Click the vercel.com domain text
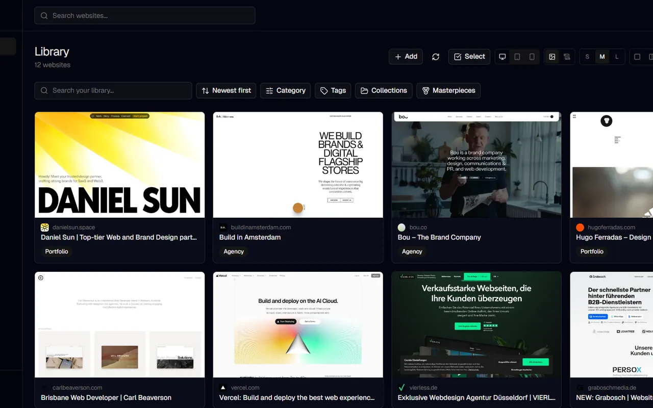Viewport: 653px width, 408px height. [x=245, y=388]
